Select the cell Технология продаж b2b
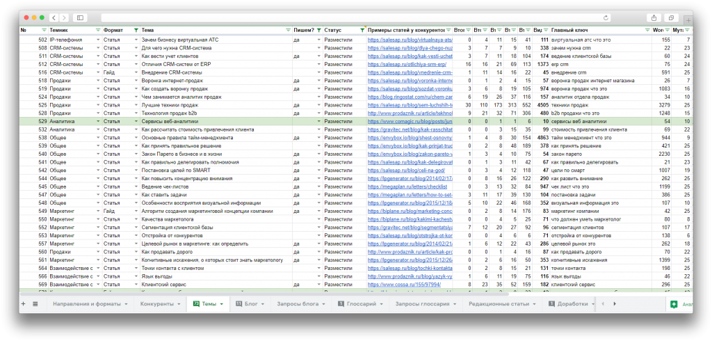The width and height of the screenshot is (712, 341). click(216, 113)
